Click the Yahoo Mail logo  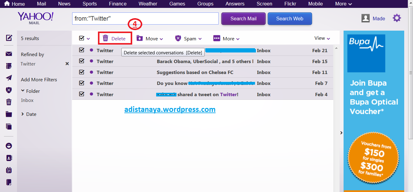coord(35,18)
